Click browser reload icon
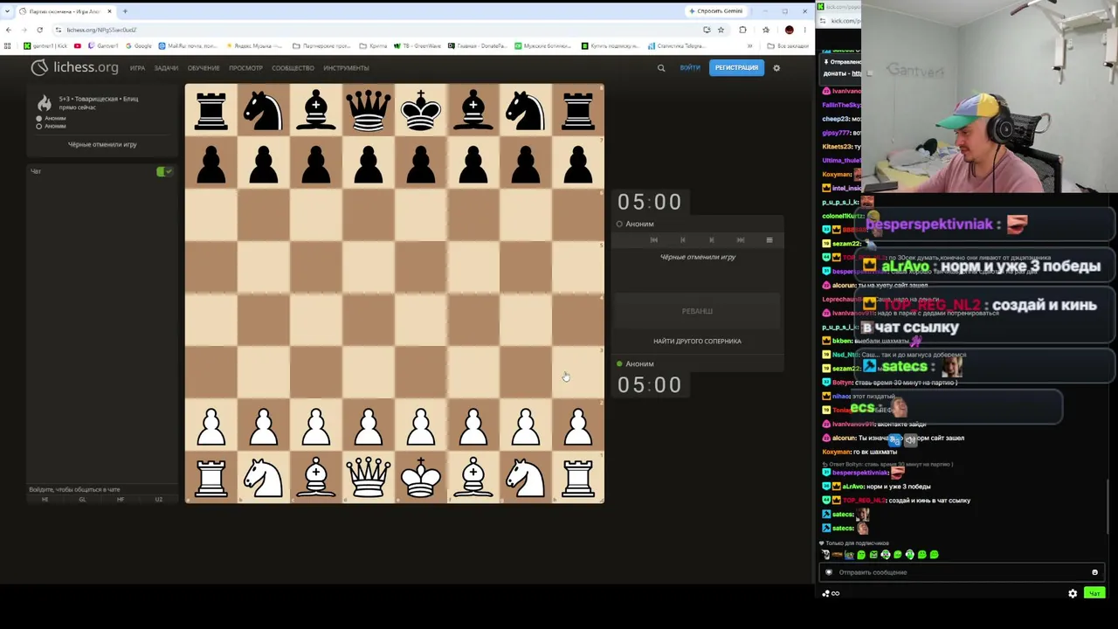The height and width of the screenshot is (629, 1118). click(x=39, y=30)
